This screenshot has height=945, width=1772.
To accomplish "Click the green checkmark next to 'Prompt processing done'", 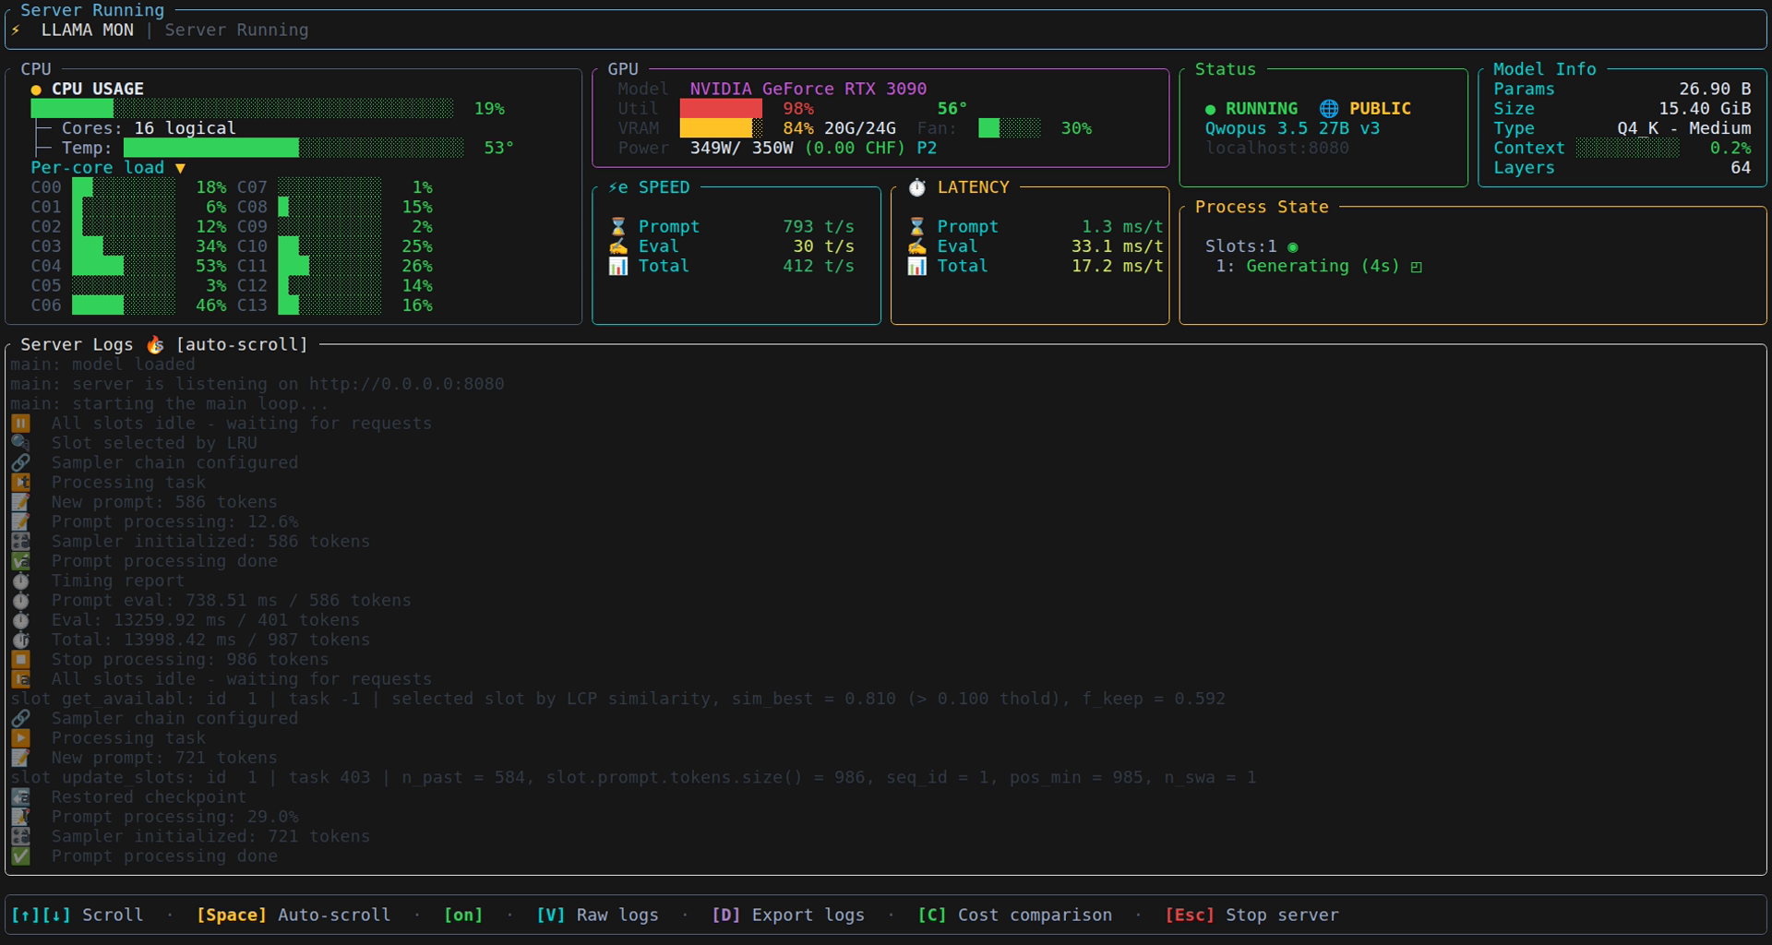I will pos(20,856).
